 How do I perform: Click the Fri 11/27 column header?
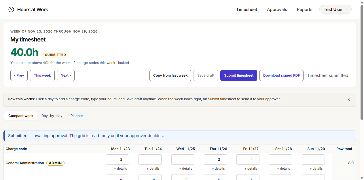(251, 149)
